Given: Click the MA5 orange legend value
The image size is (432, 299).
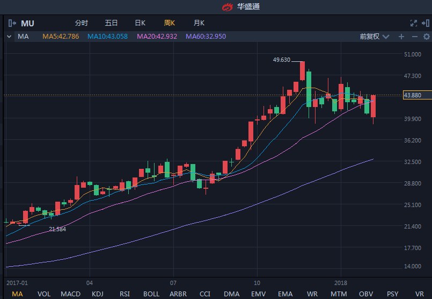Looking at the screenshot, I should [x=61, y=37].
